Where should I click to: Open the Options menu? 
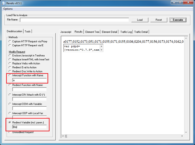[x=8, y=9]
